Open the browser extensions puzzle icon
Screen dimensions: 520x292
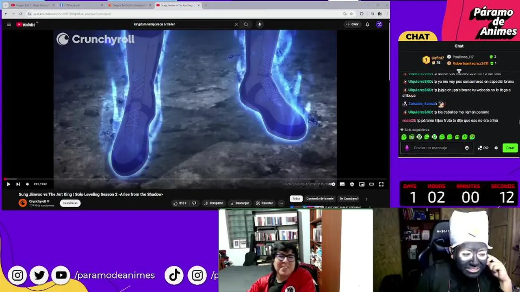362,14
